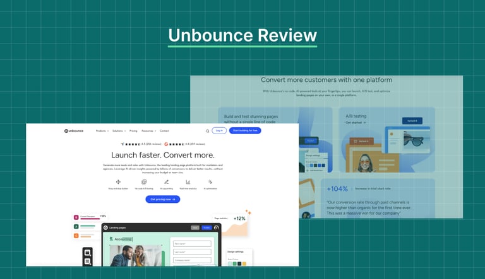
Task: Click the Capterra rating logo
Action: (x=123, y=144)
